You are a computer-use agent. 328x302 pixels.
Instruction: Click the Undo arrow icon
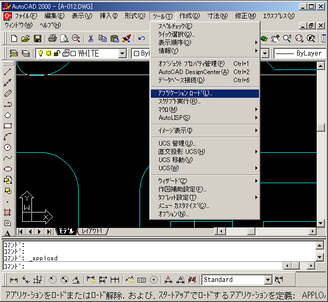[x=142, y=39]
